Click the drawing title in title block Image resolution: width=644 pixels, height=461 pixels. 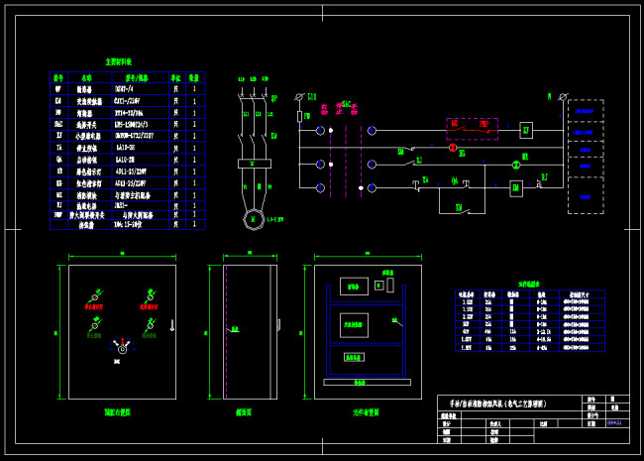[x=510, y=403]
